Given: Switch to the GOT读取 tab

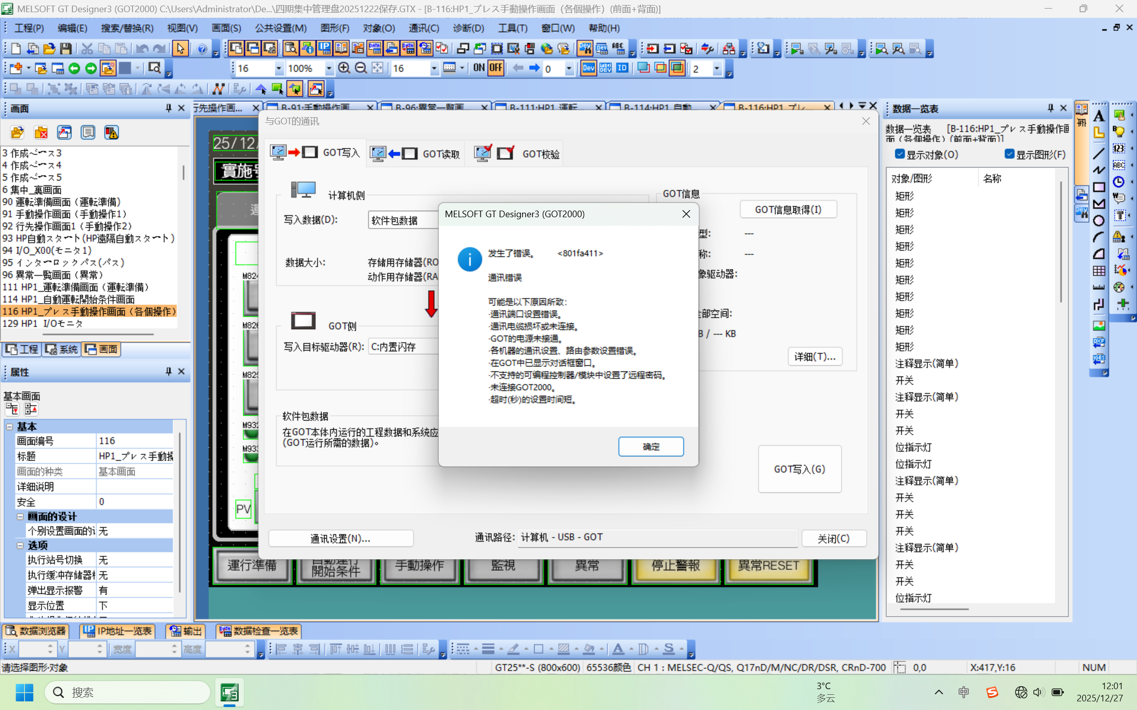Looking at the screenshot, I should pos(415,153).
